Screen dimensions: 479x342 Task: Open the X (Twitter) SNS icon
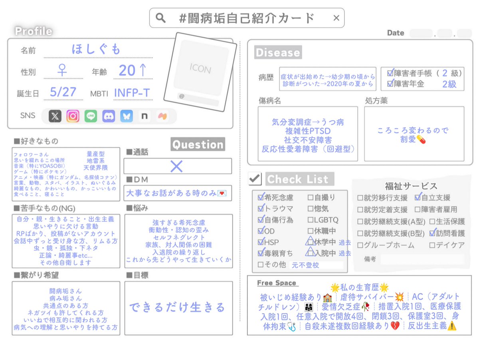[55, 116]
